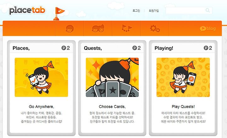Click the P2 point badge on Playing card
The width and height of the screenshot is (227, 138).
[x=208, y=48]
